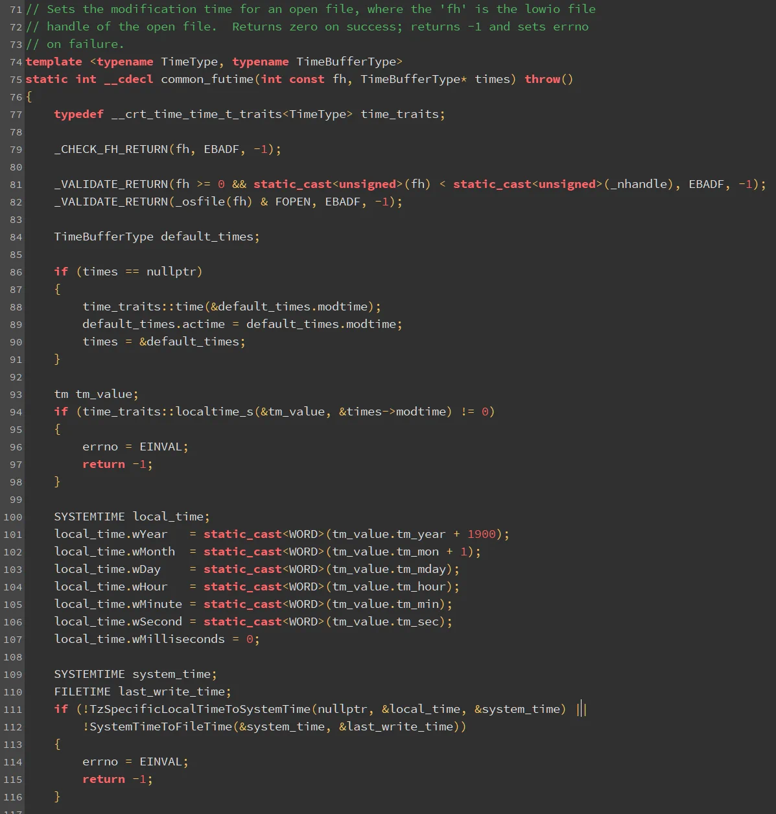
Task: Click 'nullptr' in the if condition on line 86
Action: (x=171, y=272)
